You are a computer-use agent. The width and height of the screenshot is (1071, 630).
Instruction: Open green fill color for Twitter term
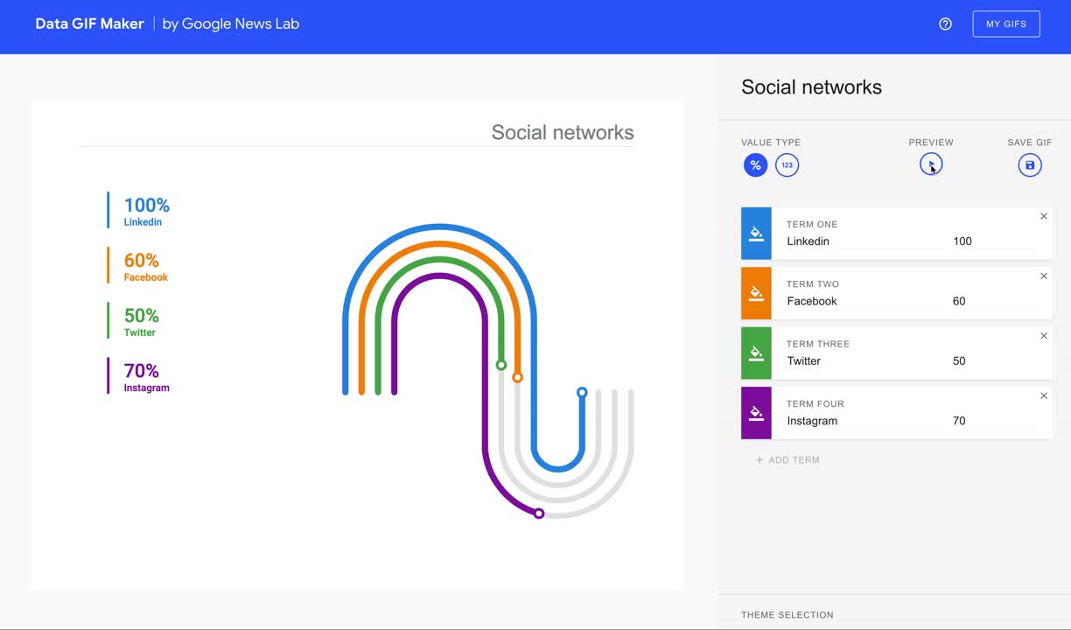click(756, 353)
